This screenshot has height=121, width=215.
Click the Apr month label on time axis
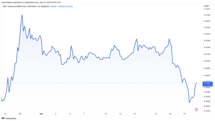point(41,114)
